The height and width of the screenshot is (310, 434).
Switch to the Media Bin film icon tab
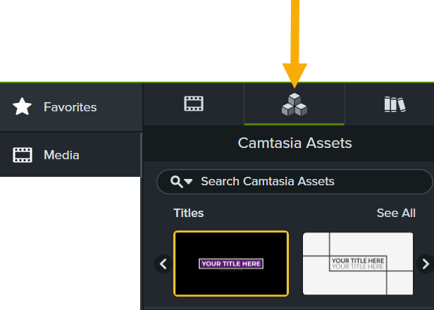pos(194,104)
